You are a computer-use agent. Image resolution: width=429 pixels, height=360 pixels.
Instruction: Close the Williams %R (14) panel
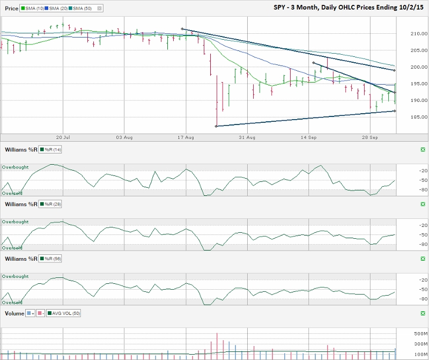tap(423, 150)
